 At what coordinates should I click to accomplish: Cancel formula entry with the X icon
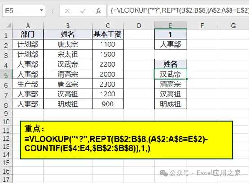click(67, 11)
